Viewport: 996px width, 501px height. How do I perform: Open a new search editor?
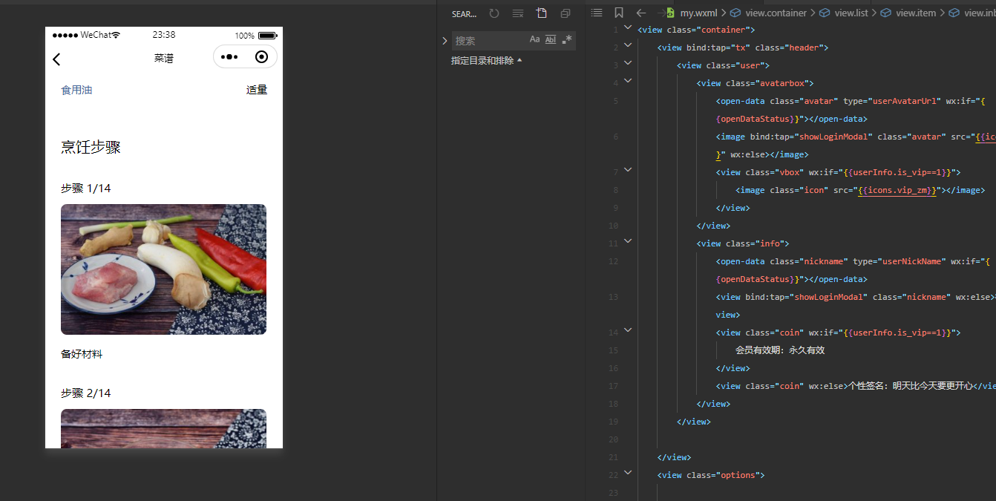[542, 13]
